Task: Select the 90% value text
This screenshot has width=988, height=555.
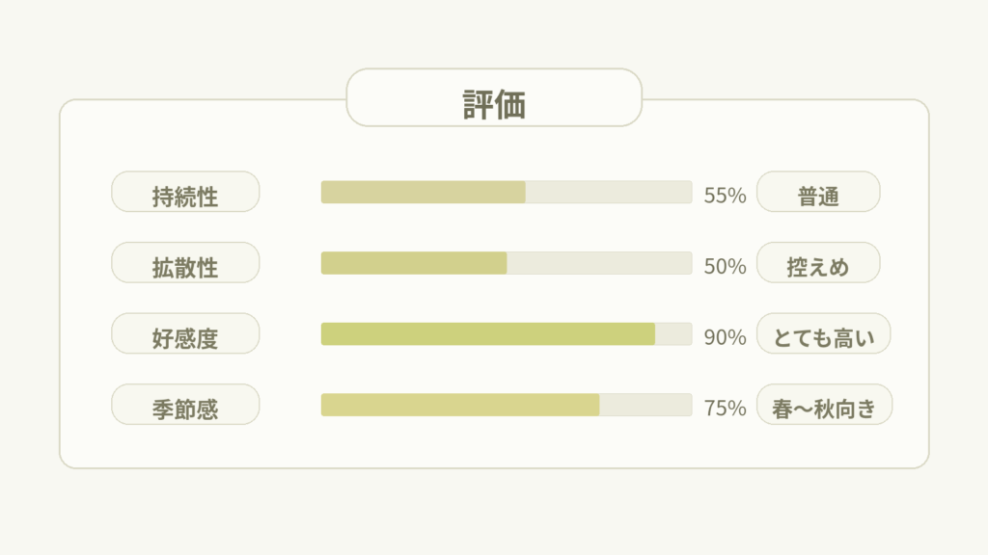Action: click(725, 337)
